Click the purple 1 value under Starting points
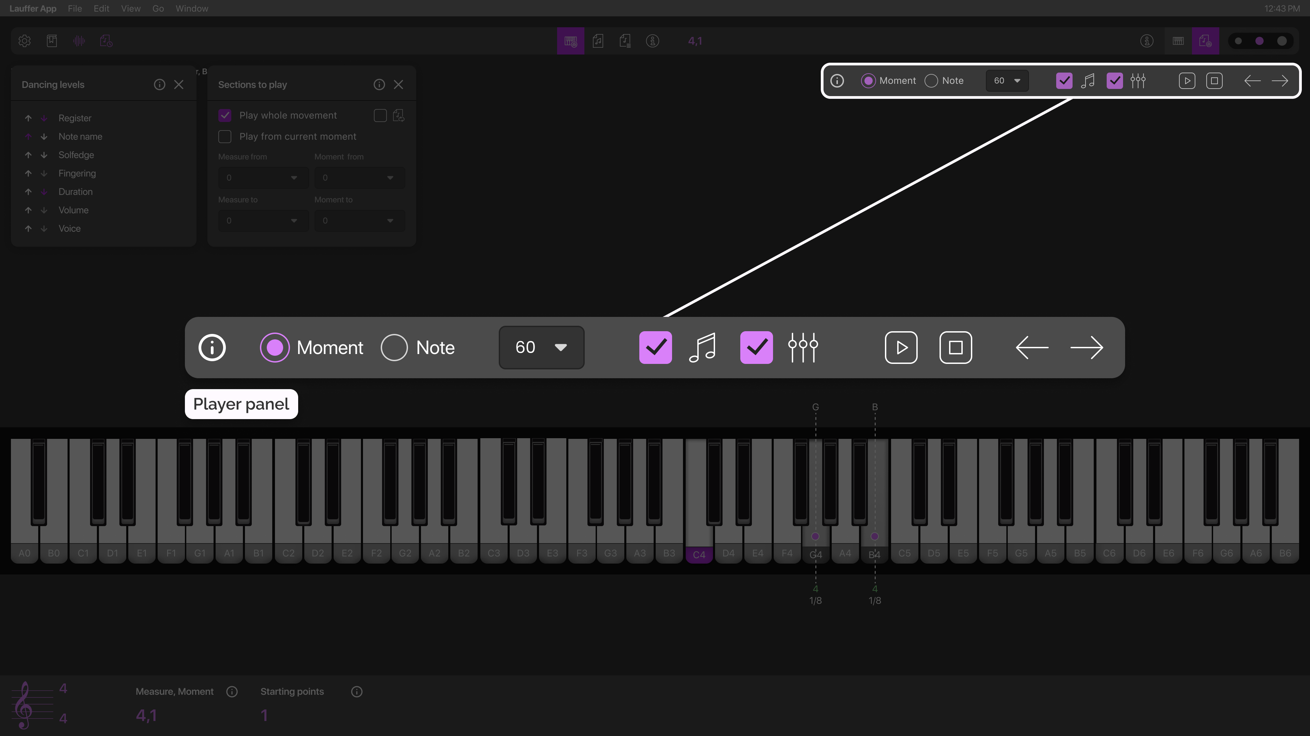 pos(264,716)
